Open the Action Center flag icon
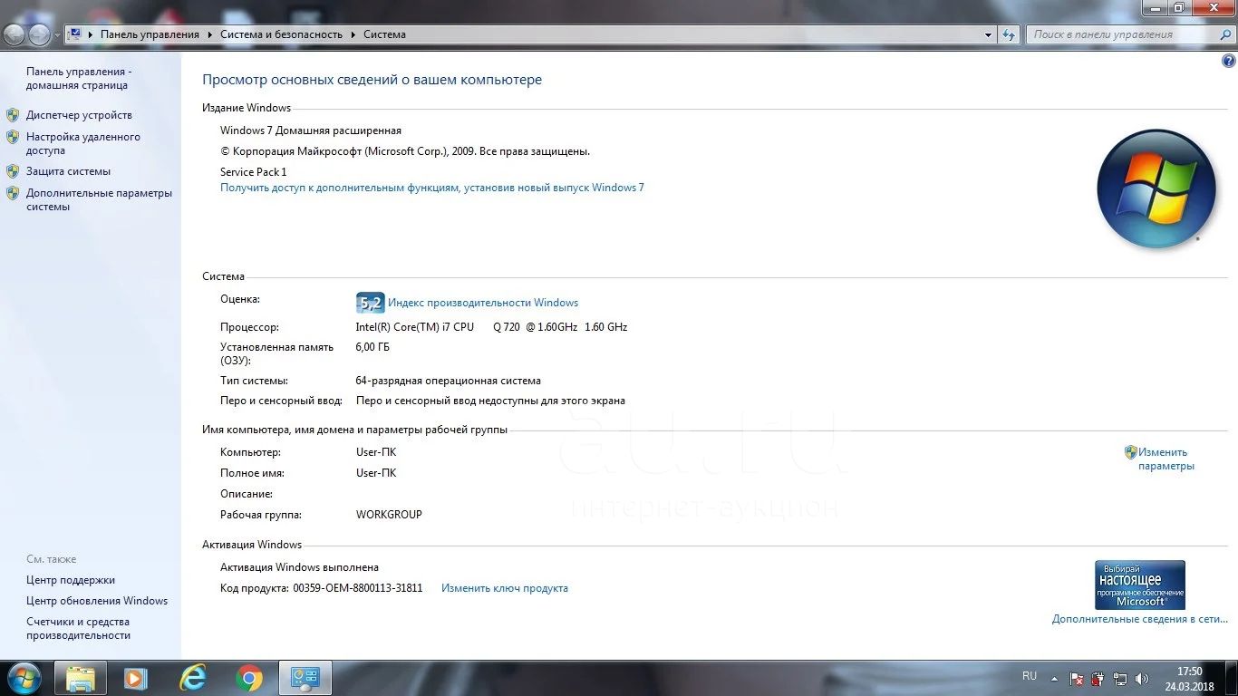Image resolution: width=1238 pixels, height=696 pixels. (x=1077, y=678)
